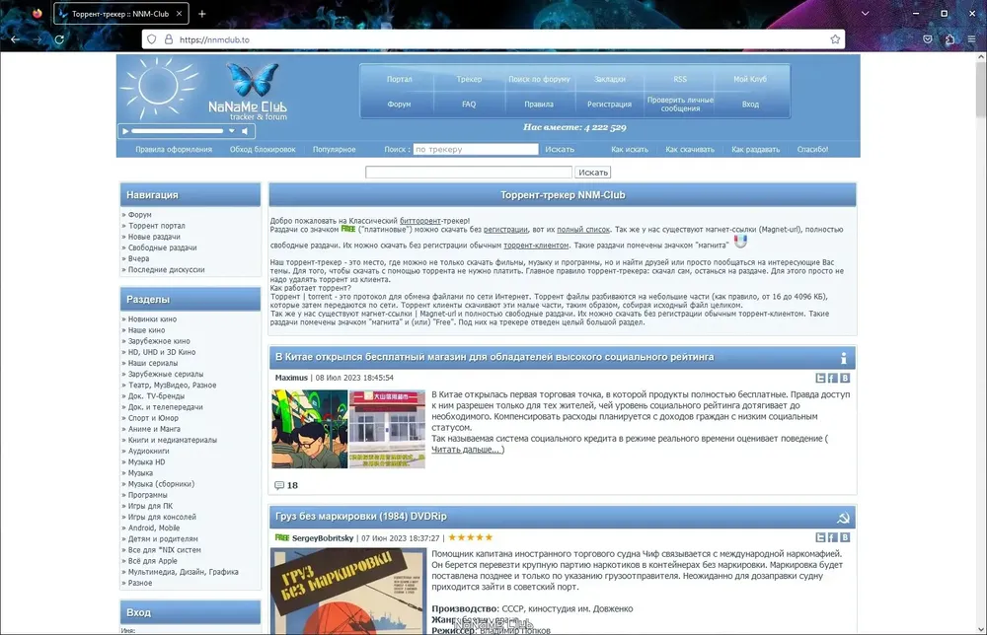Open Проверить личные сообщения
The width and height of the screenshot is (987, 635).
click(x=680, y=105)
